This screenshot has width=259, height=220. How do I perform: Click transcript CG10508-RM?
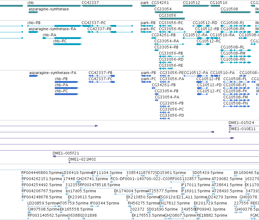pyautogui.click(x=233, y=53)
